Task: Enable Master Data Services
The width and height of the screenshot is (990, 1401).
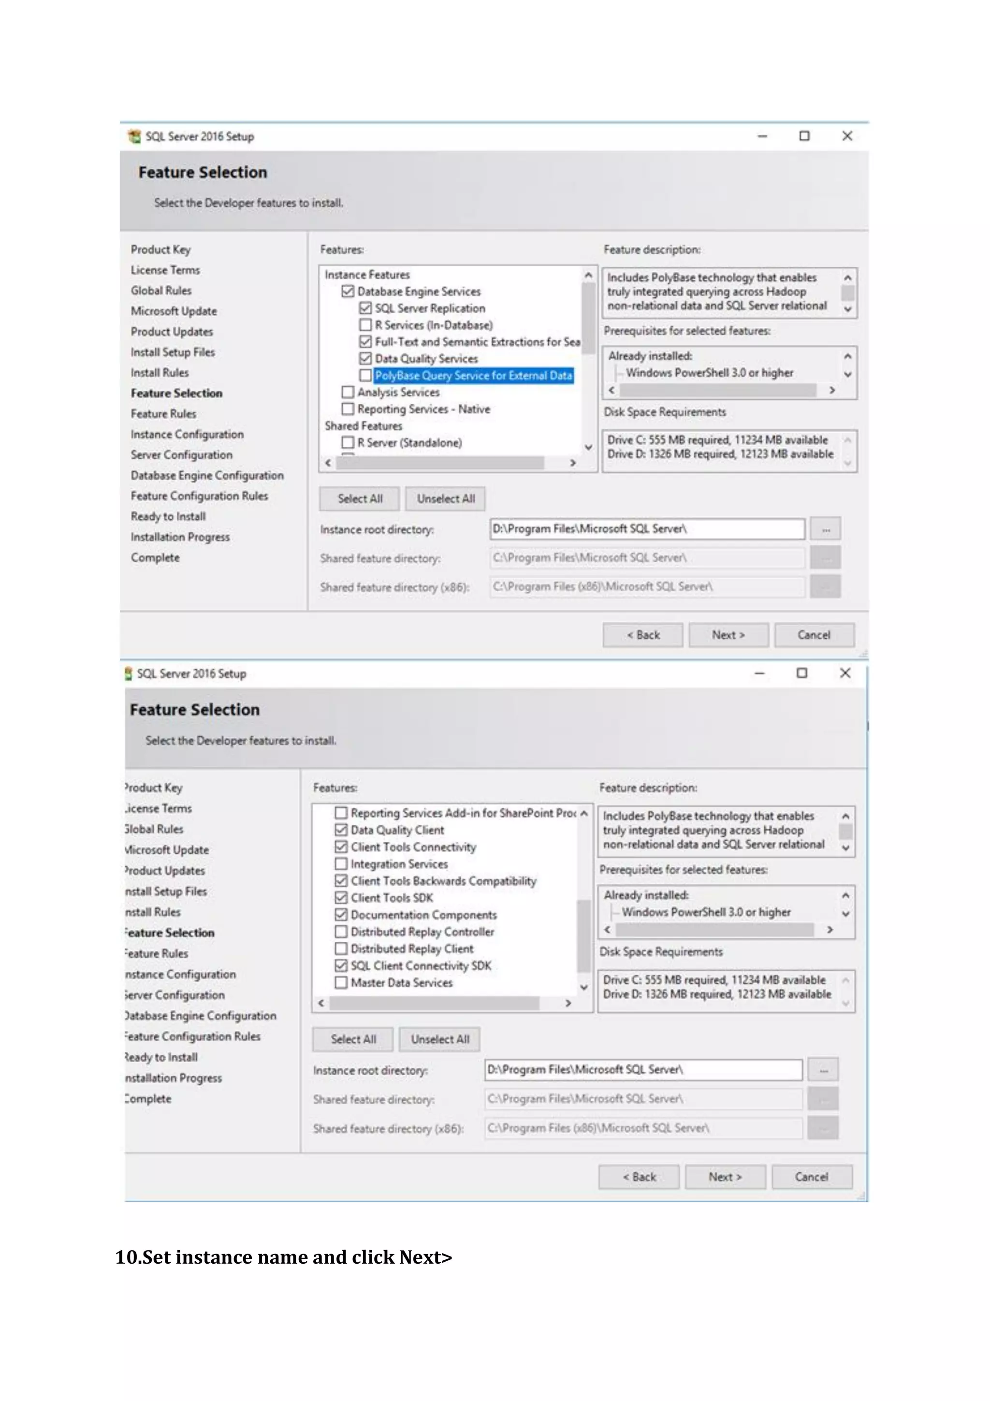Action: pos(341,982)
